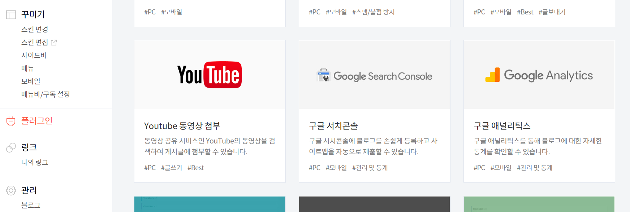Open 나의 링크
The image size is (630, 212).
click(x=35, y=163)
